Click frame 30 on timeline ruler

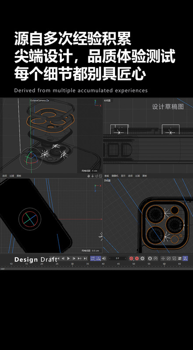(72, 265)
